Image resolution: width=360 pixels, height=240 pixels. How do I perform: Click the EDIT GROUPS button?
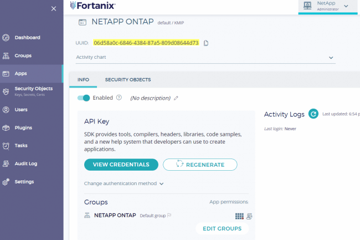point(222,228)
